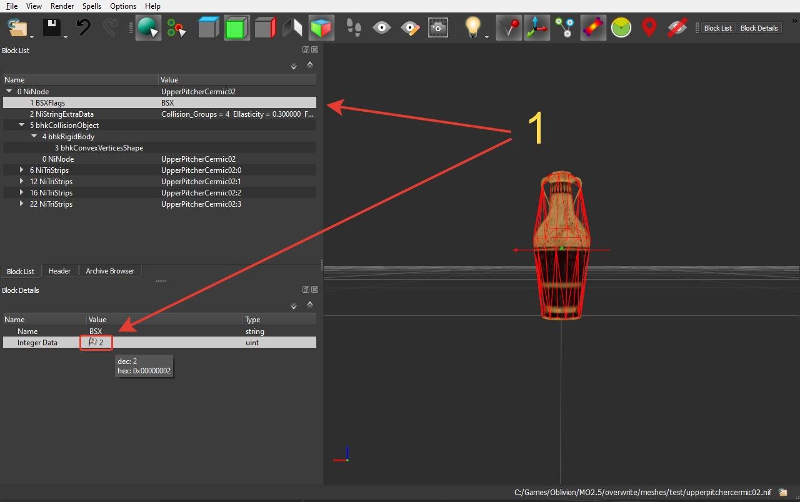Toggle the lighting bulb icon

(472, 28)
